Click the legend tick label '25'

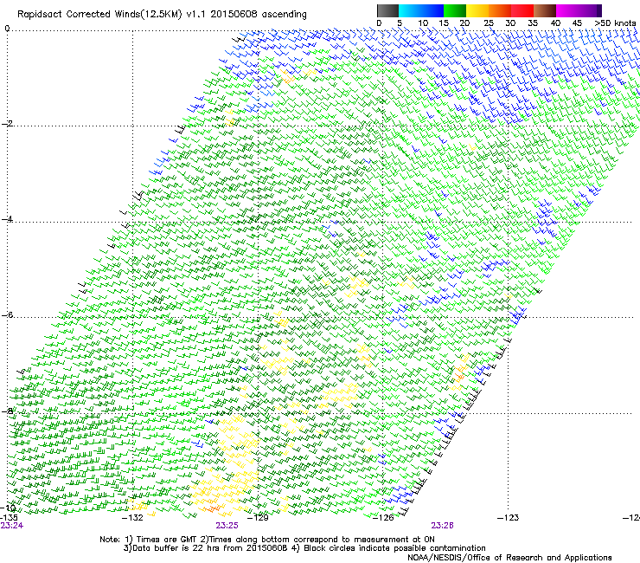click(x=489, y=23)
